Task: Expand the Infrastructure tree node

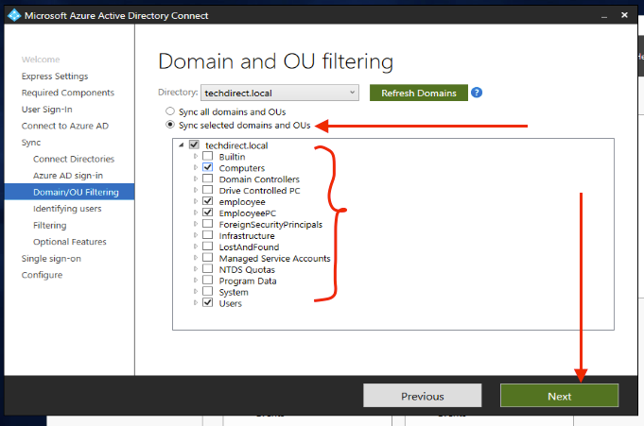Action: (196, 235)
